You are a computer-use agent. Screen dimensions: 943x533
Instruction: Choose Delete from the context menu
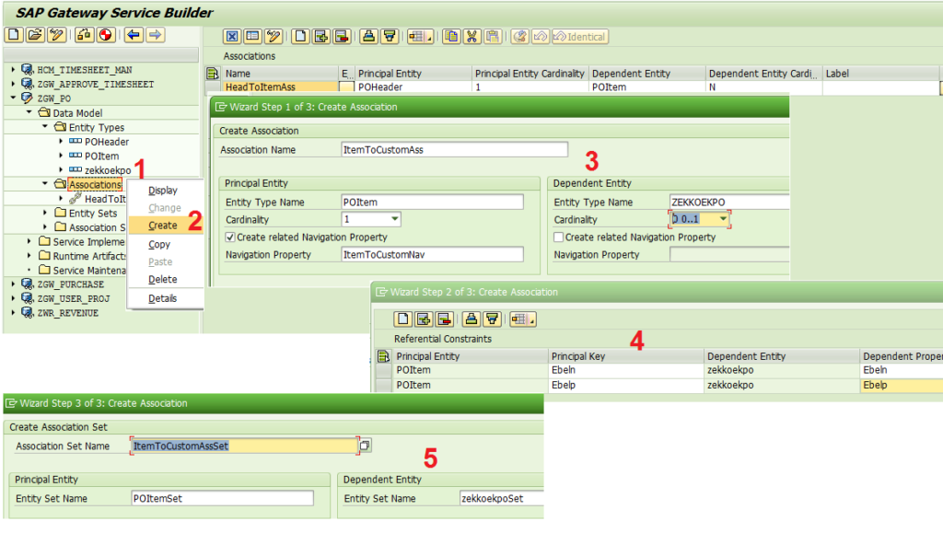pos(162,280)
